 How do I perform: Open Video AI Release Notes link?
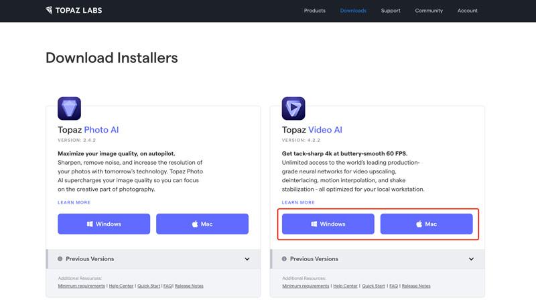tap(416, 286)
